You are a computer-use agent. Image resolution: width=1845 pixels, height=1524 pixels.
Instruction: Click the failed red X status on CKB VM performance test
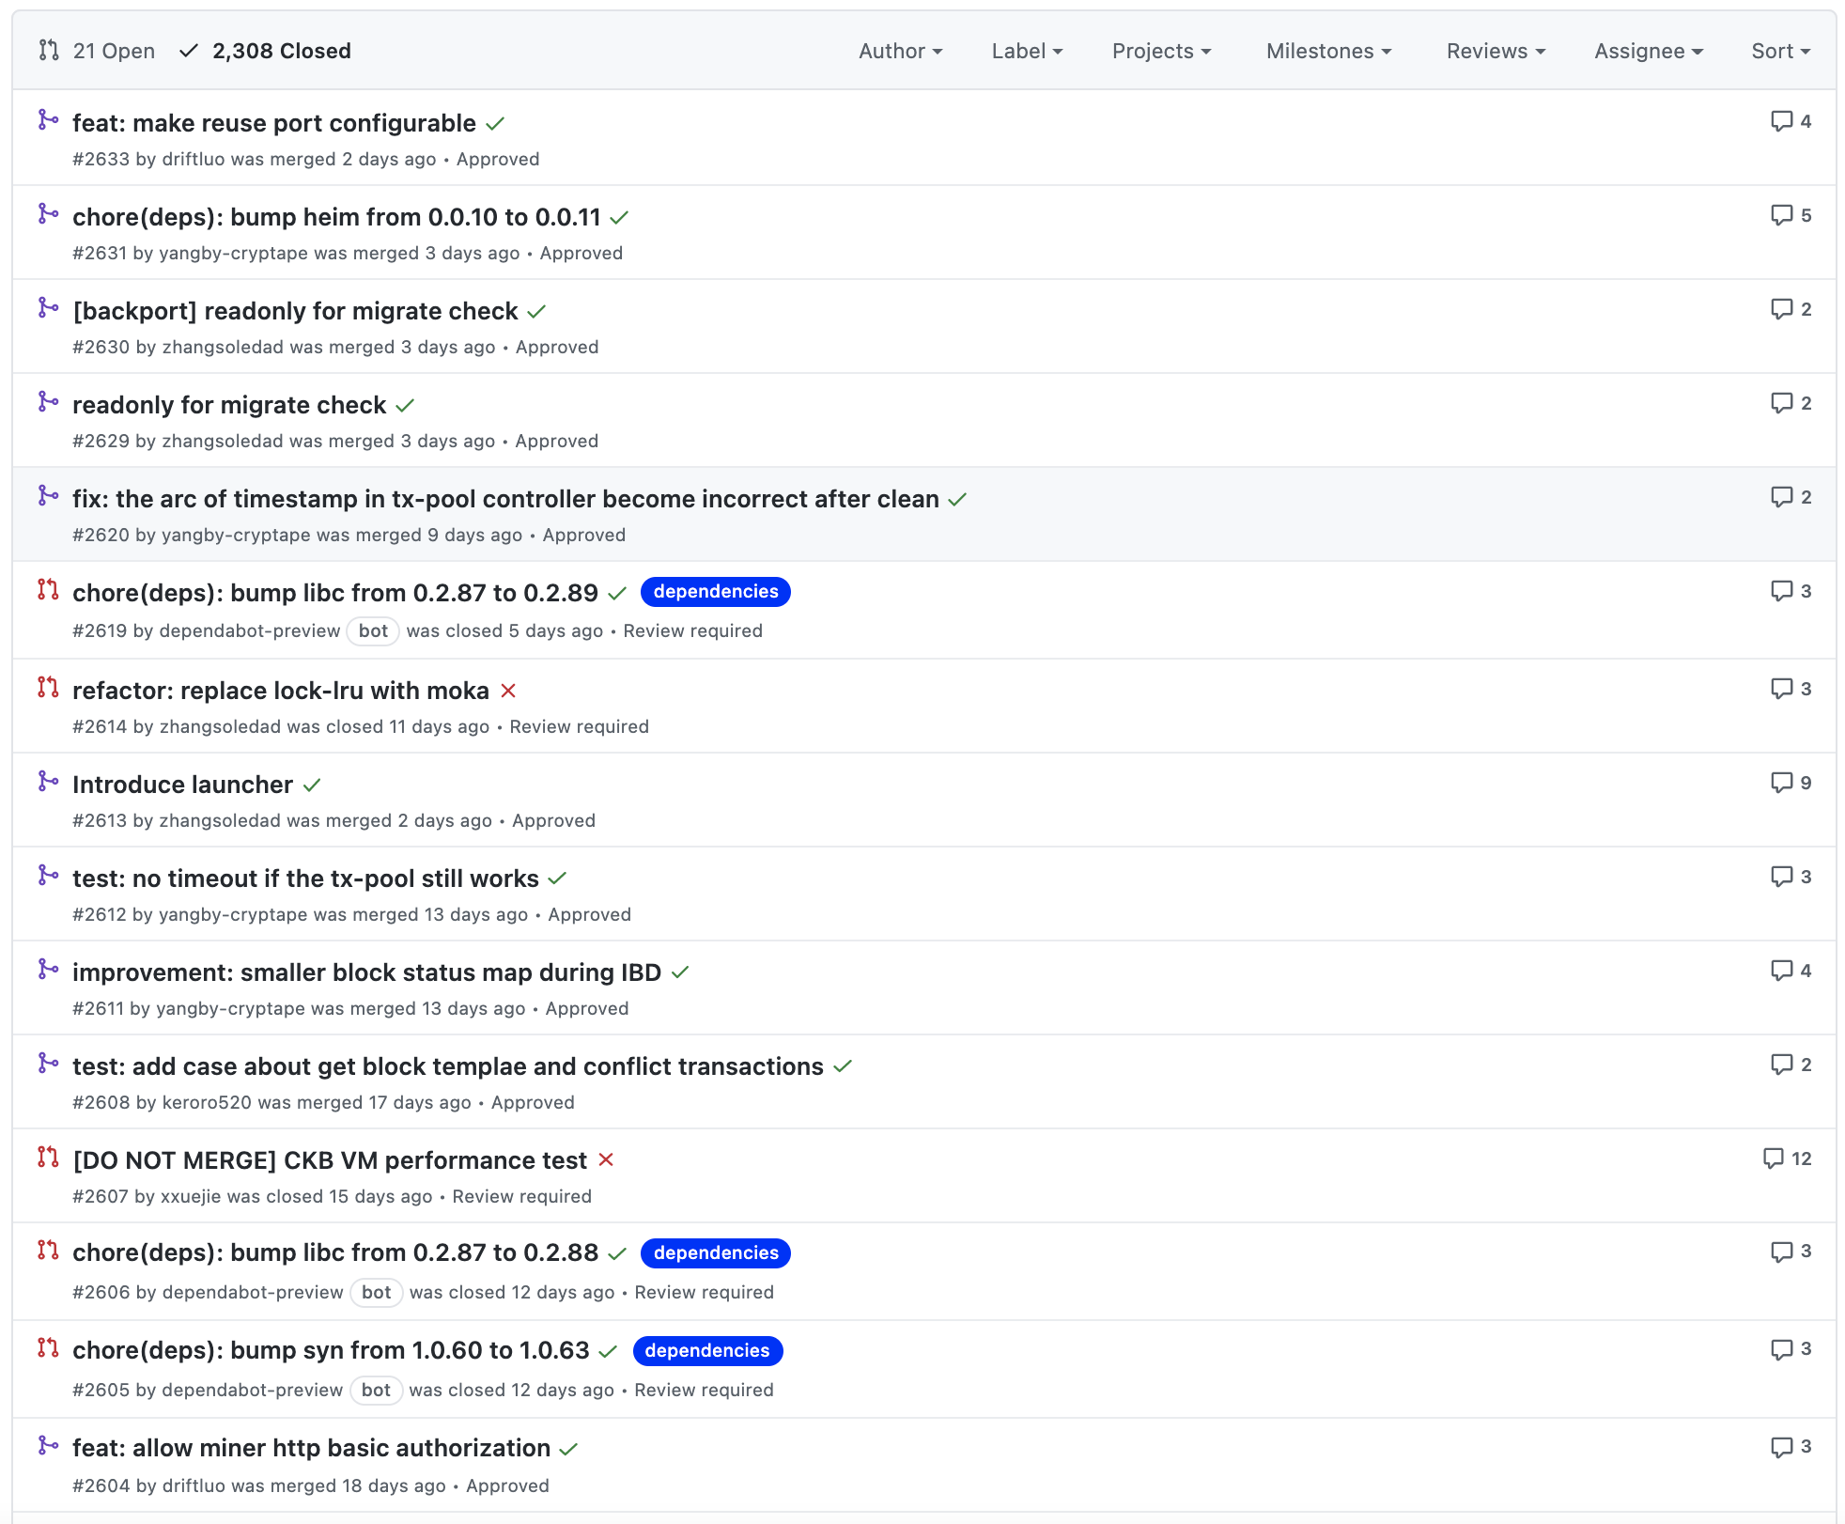pyautogui.click(x=606, y=1159)
